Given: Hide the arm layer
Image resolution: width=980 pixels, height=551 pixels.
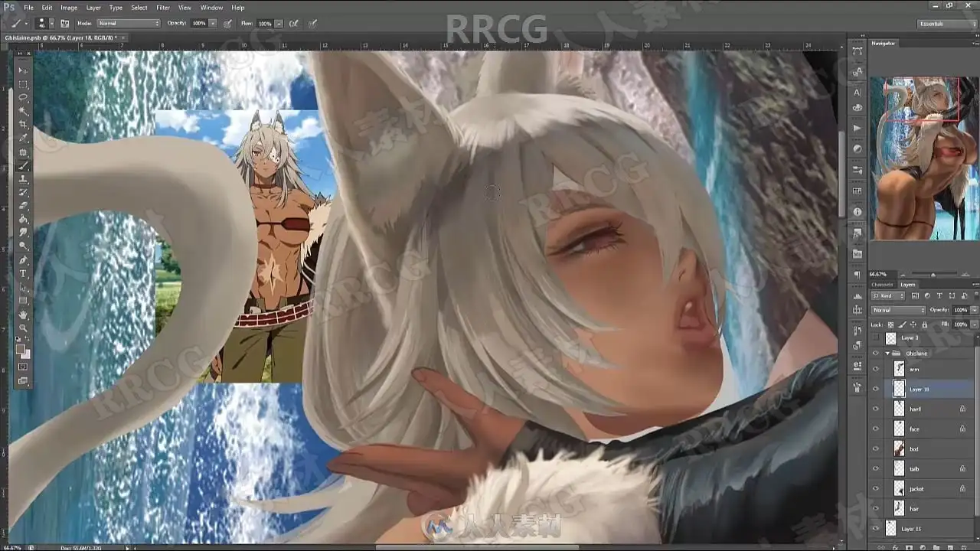Looking at the screenshot, I should (876, 370).
